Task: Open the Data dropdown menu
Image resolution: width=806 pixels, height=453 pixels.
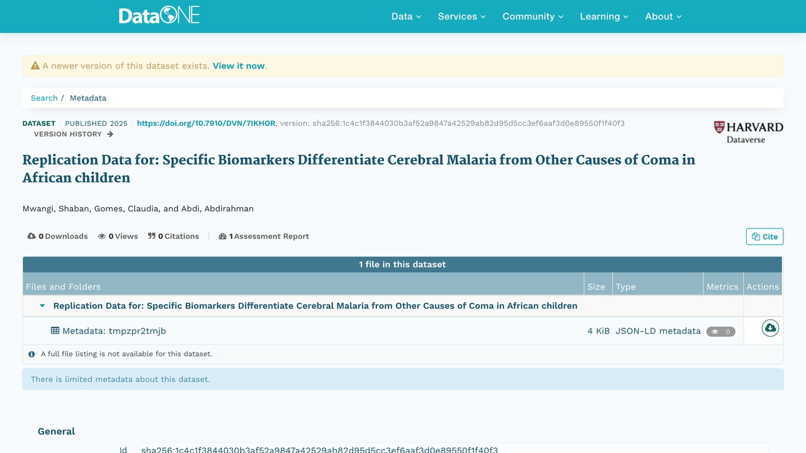Action: click(x=406, y=16)
